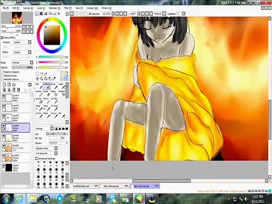Toggle Selection Source checkbox
Viewport: 272px width, 204px height.
(2, 79)
